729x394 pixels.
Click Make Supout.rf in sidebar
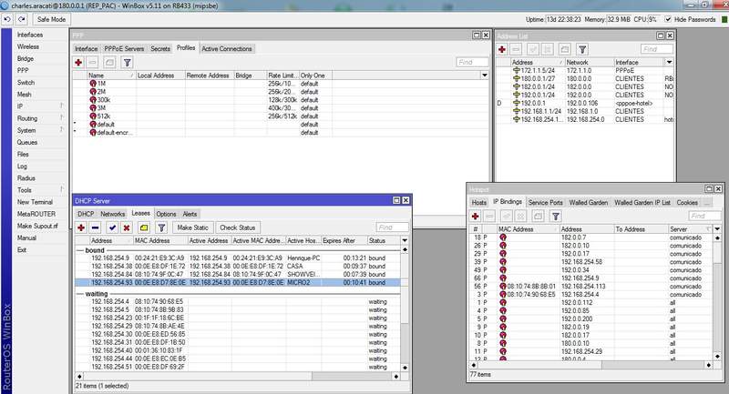[37, 226]
